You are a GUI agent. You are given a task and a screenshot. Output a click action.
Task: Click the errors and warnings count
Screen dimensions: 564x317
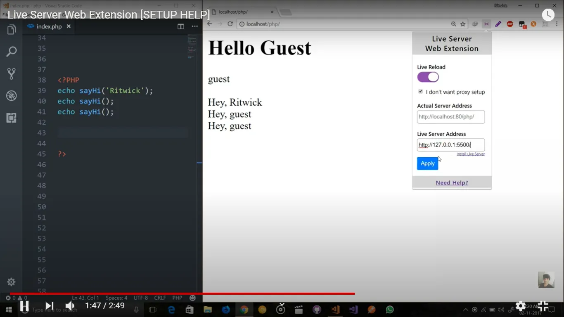point(17,298)
